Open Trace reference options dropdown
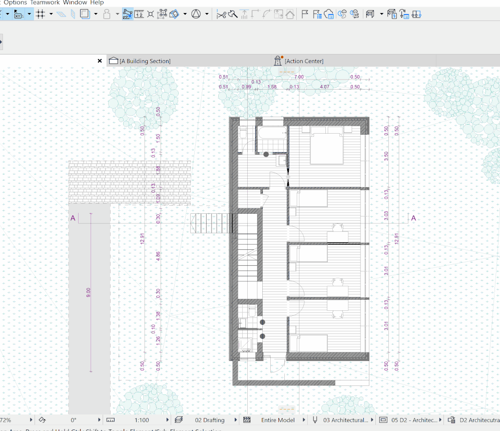Screen dimensions: 500x431 point(96,14)
